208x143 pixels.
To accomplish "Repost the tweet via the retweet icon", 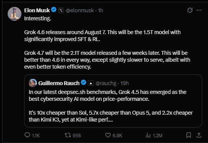I will [68, 135].
